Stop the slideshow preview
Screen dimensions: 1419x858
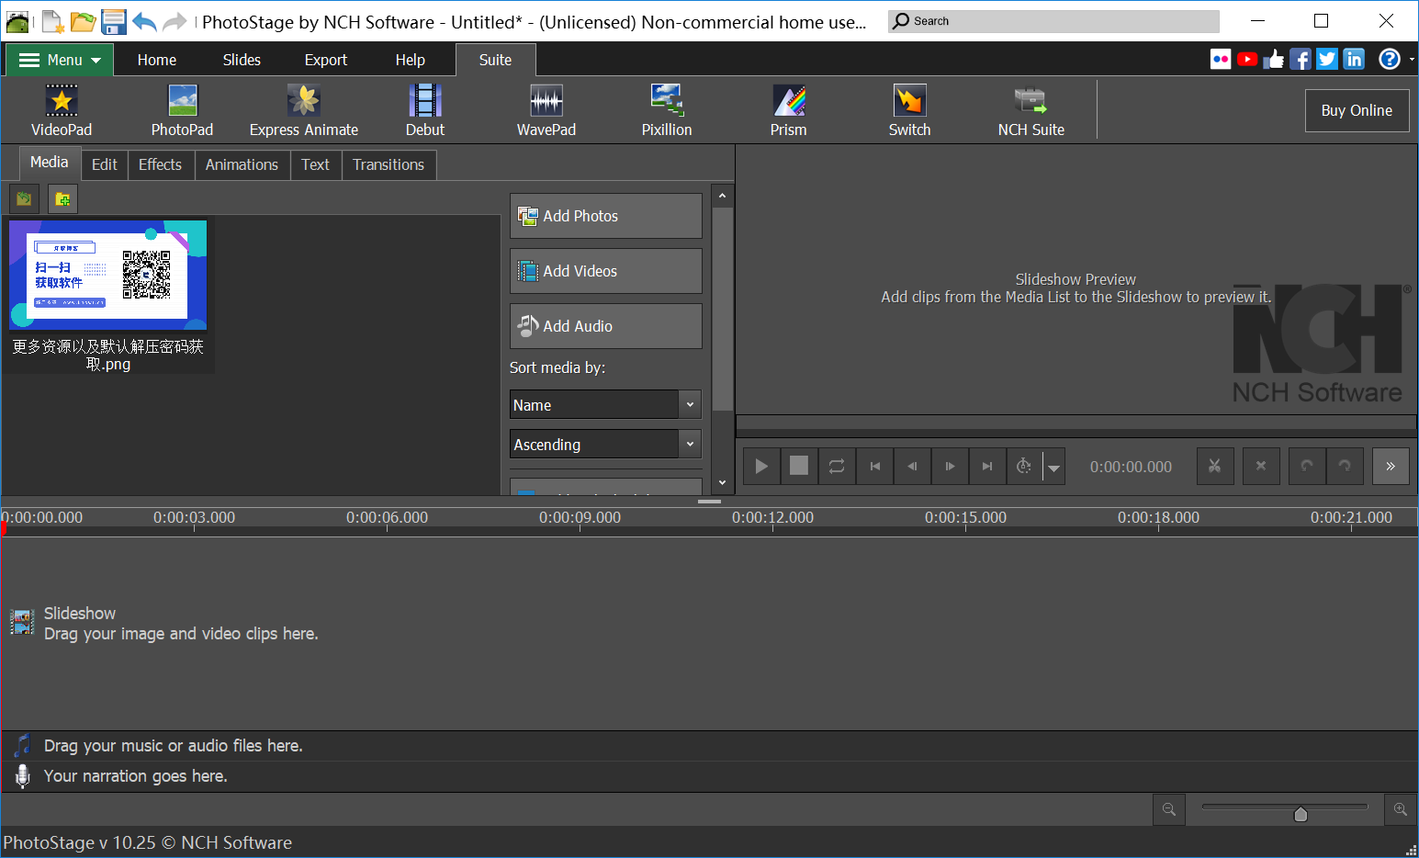click(x=799, y=466)
